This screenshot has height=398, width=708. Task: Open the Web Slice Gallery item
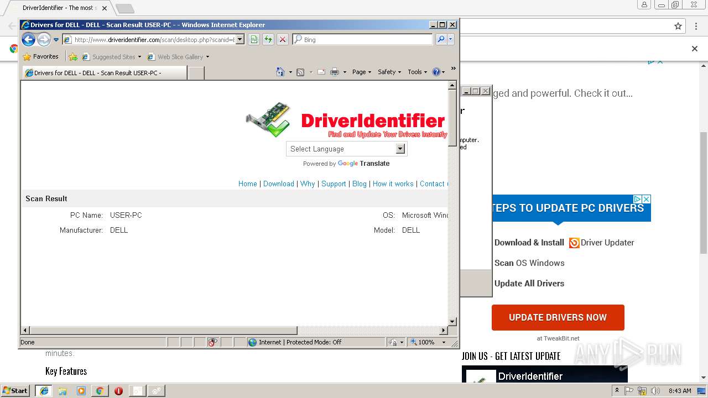pos(178,56)
